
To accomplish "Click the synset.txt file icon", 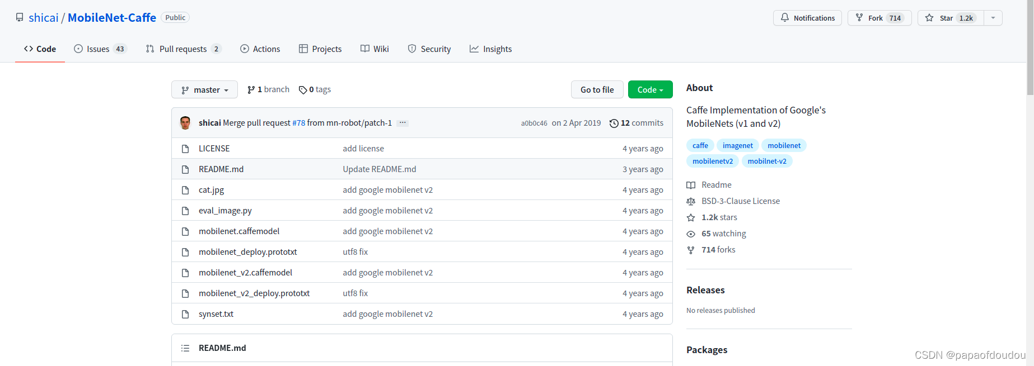I will [185, 314].
